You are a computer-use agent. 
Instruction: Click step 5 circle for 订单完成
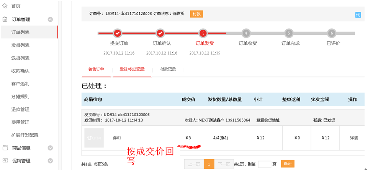(289, 33)
